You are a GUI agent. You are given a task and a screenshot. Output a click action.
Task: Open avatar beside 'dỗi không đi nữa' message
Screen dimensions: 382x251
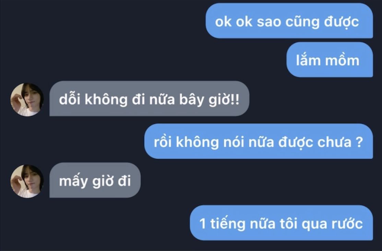(27, 100)
